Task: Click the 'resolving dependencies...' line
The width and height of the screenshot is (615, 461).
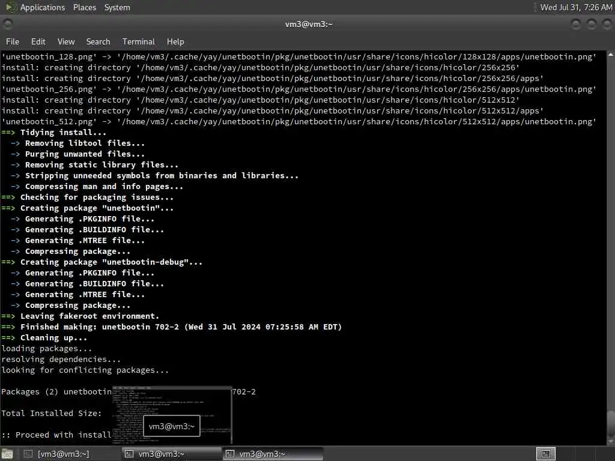Action: click(x=61, y=360)
